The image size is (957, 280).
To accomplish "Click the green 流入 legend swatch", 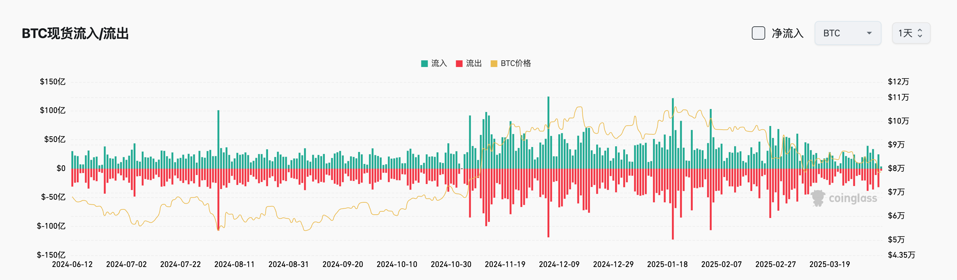I will click(424, 63).
